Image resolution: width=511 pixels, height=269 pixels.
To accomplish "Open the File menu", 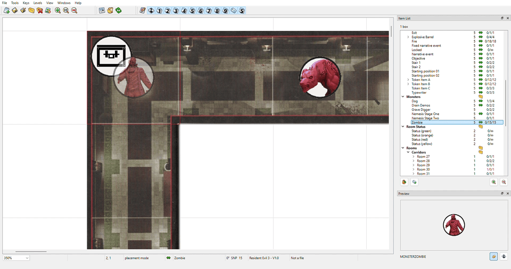I will click(5, 3).
